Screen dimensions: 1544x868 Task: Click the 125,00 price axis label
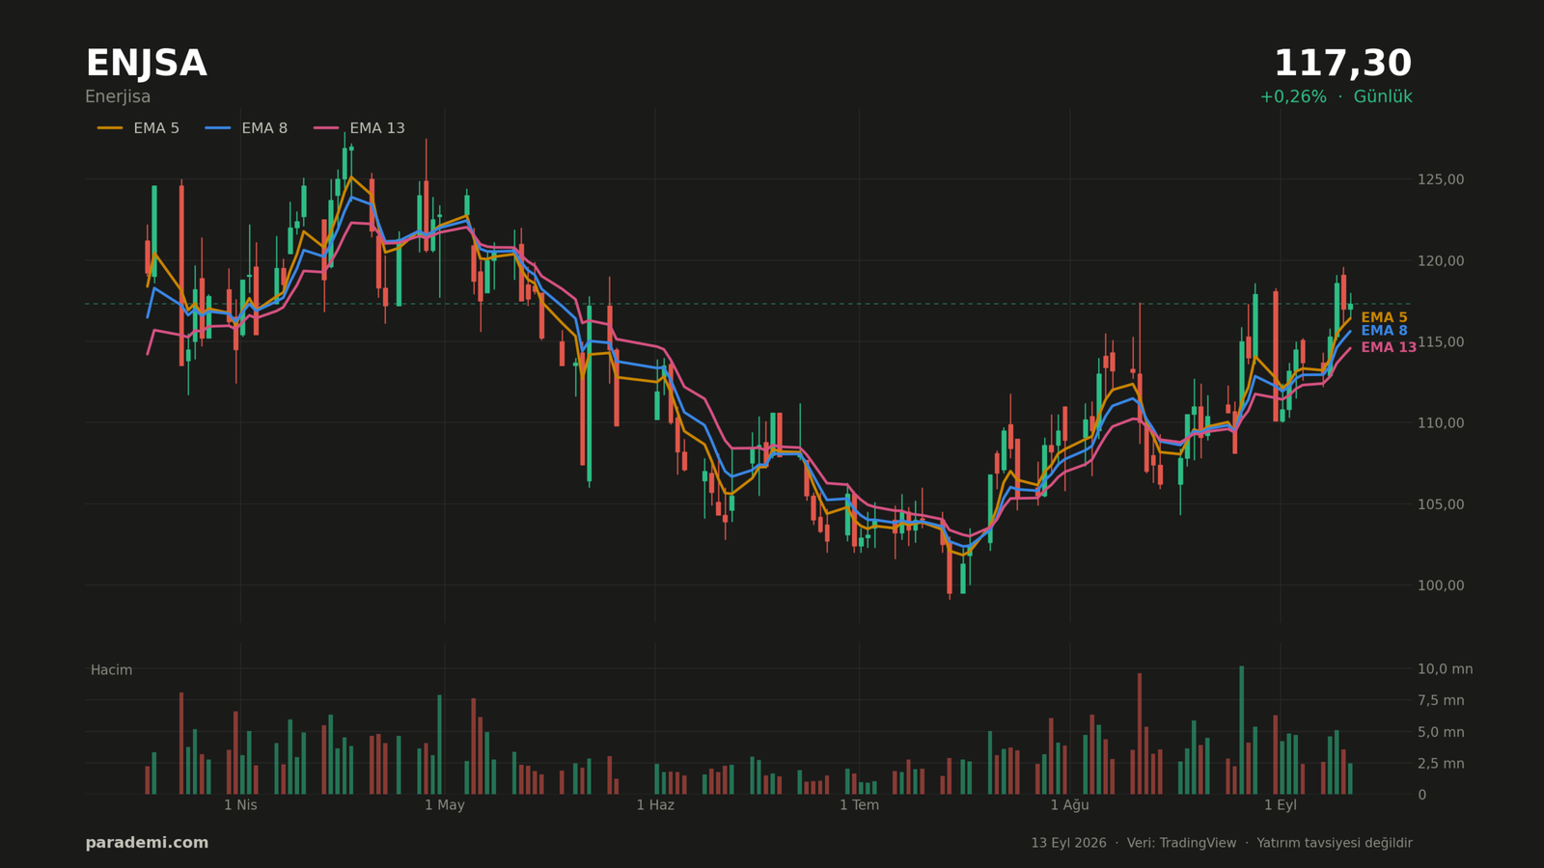tap(1441, 179)
